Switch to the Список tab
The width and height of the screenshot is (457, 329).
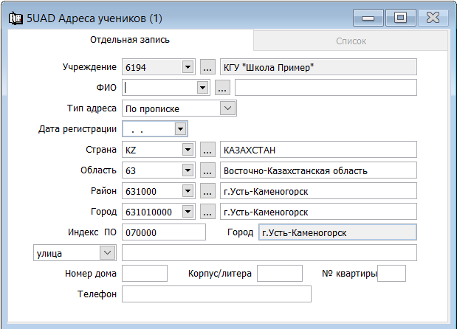coord(351,41)
